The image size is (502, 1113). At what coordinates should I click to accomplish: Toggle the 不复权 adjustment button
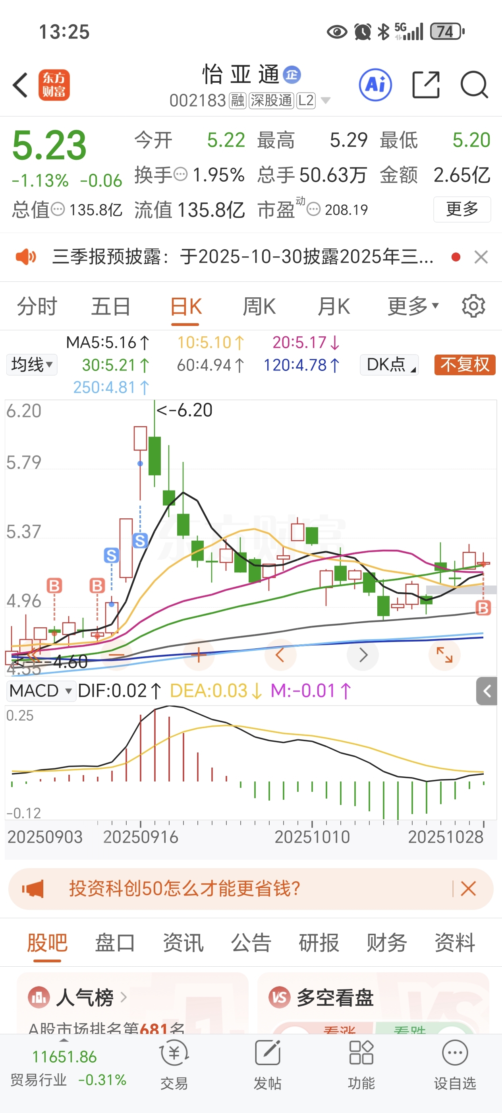[x=465, y=365]
